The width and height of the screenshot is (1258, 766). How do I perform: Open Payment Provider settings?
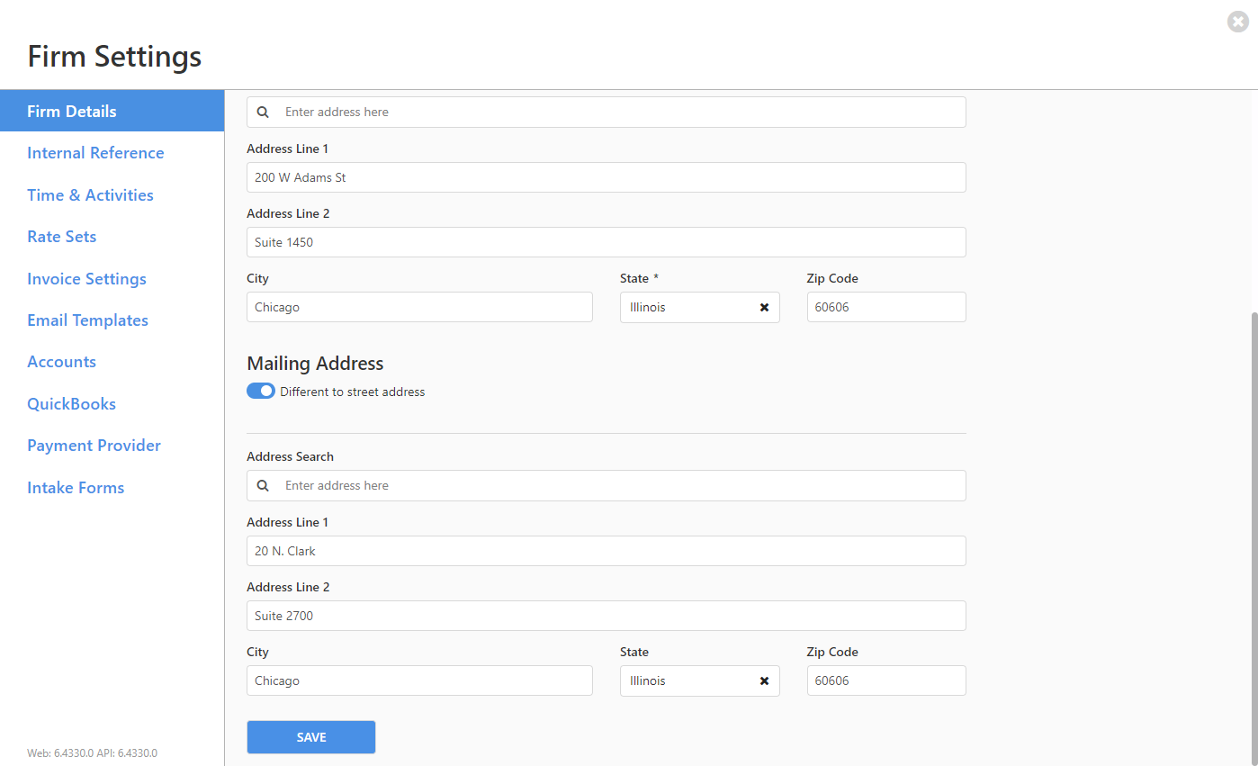click(x=94, y=445)
